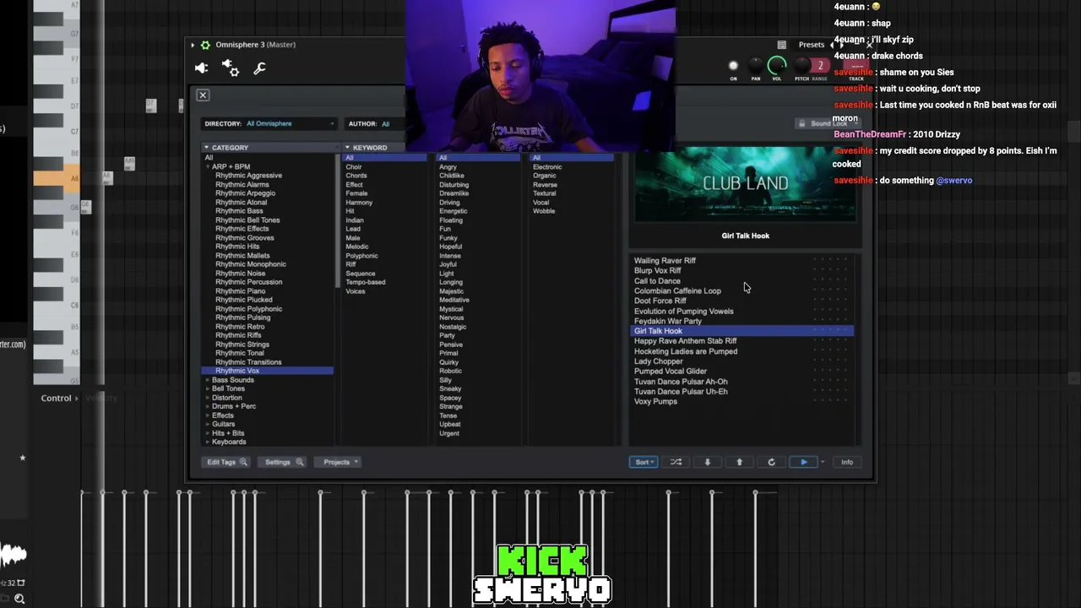Select the Colombian Caffeine Loop patch
The height and width of the screenshot is (608, 1081).
click(x=678, y=291)
